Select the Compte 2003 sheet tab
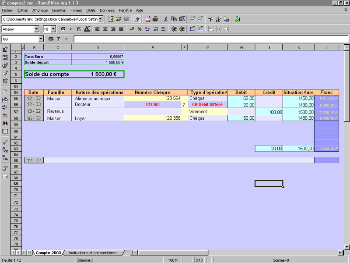 pos(48,253)
